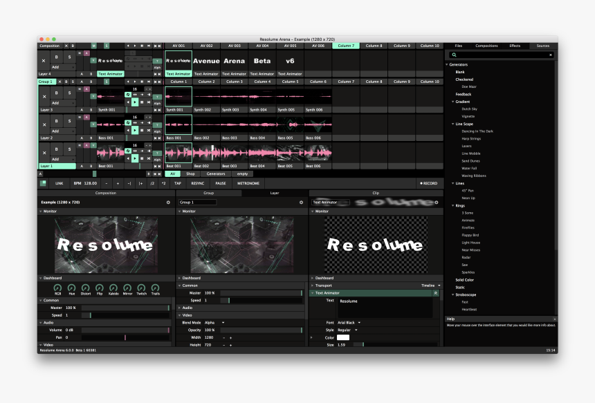Expand the Layer panel Dashboard section
595x403 pixels.
point(179,279)
